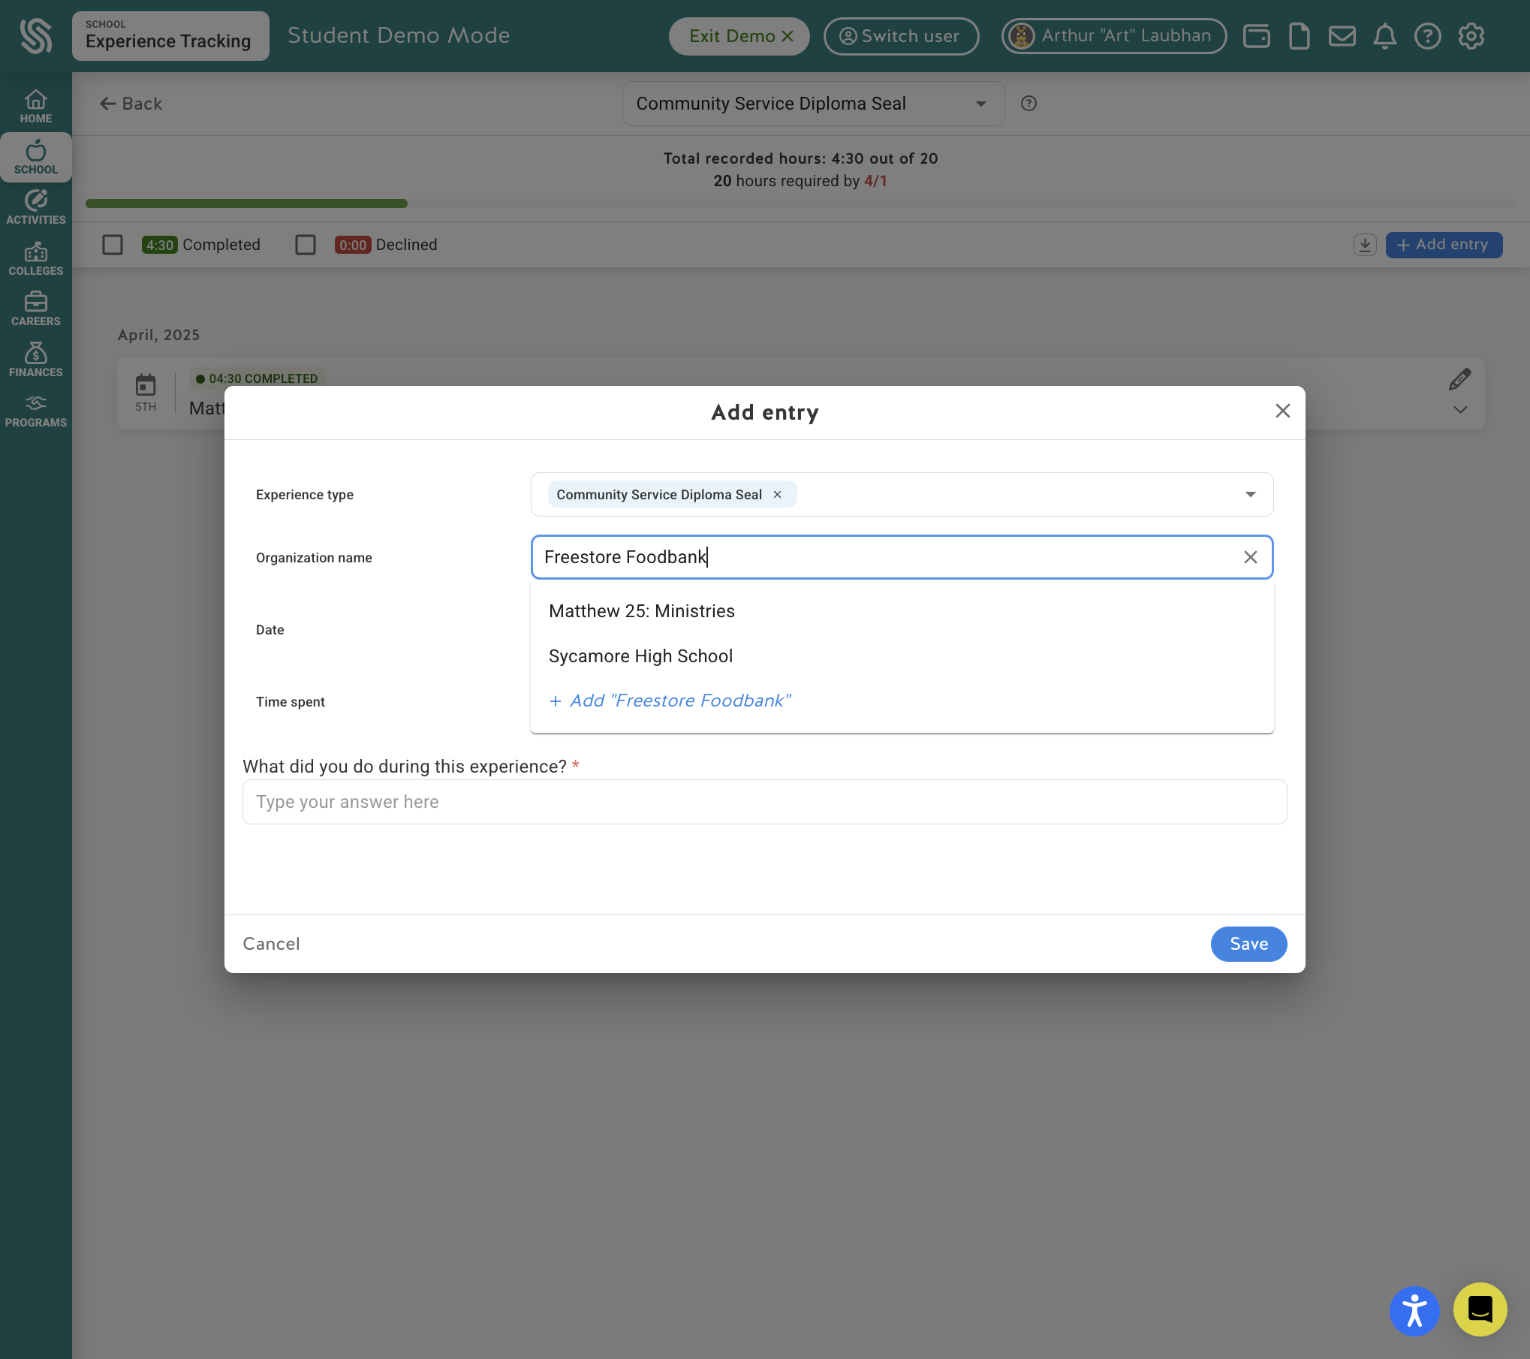
Task: Click the Save button
Action: click(1248, 944)
